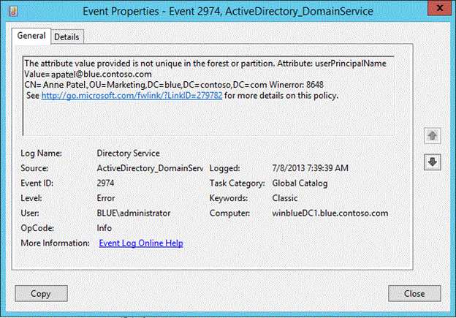The height and width of the screenshot is (318, 456).
Task: Click the More Information label
Action: point(55,243)
